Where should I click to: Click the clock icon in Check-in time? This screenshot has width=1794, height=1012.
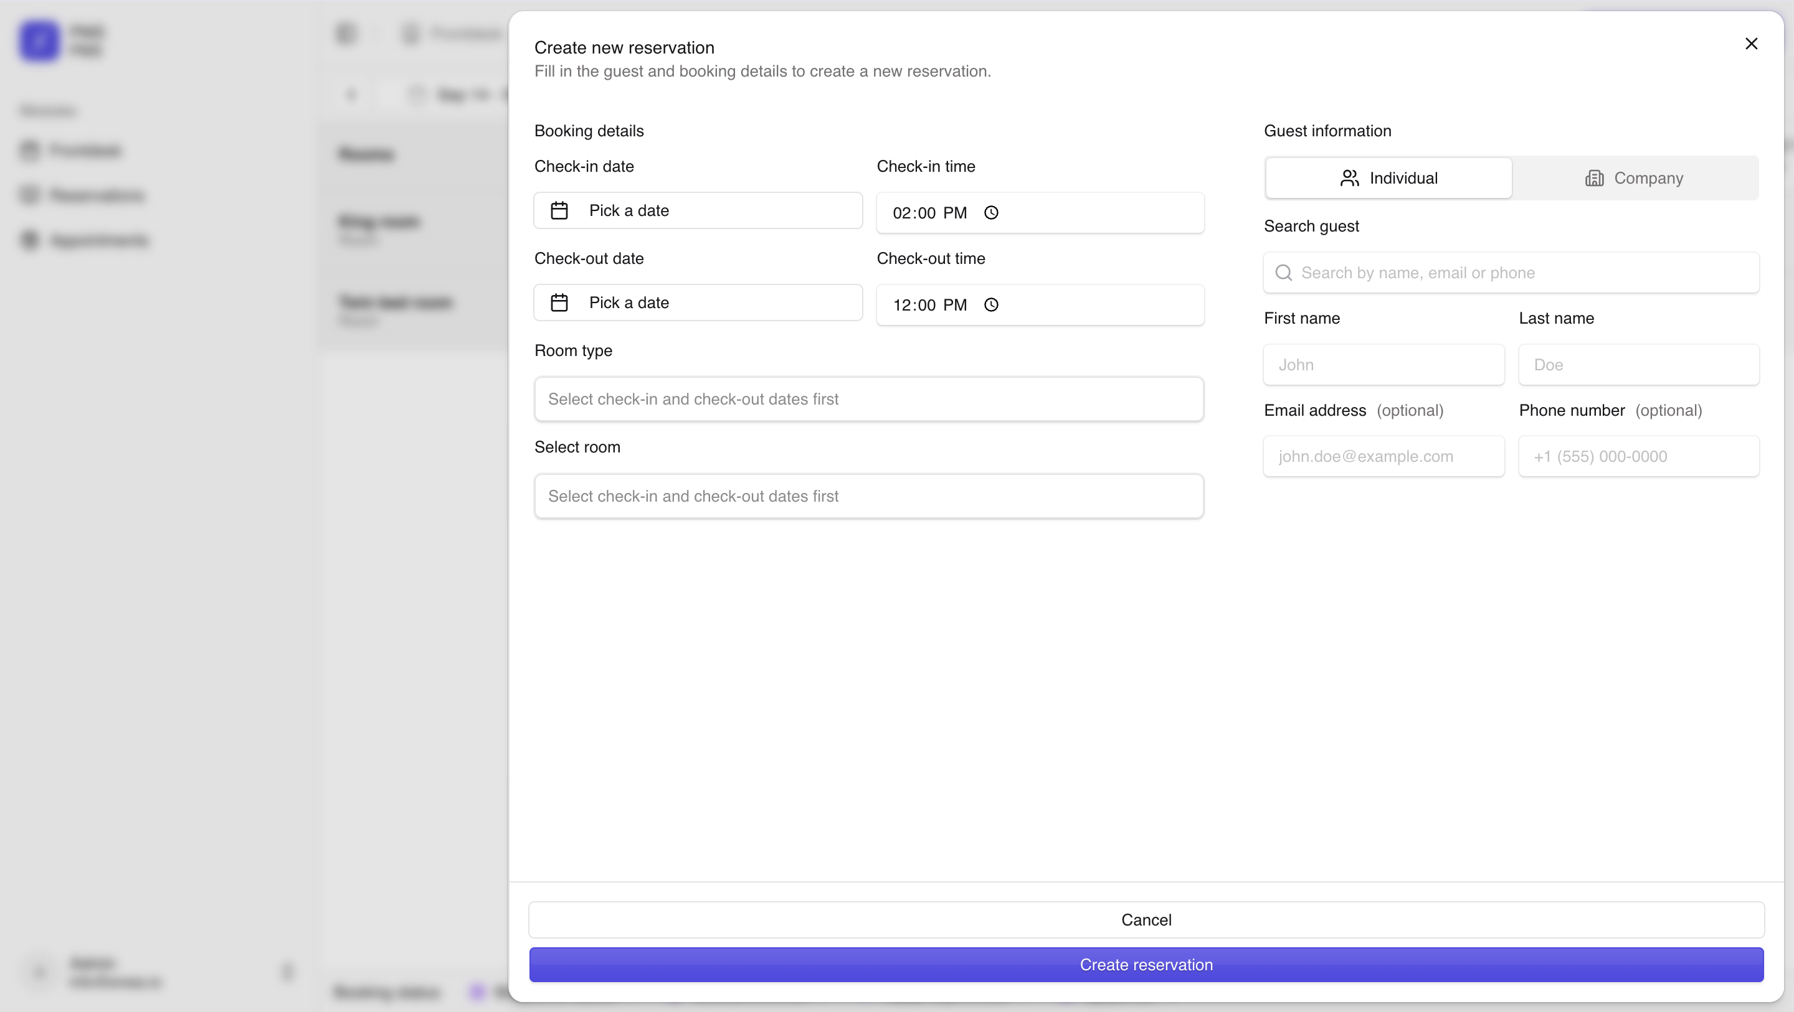tap(991, 212)
